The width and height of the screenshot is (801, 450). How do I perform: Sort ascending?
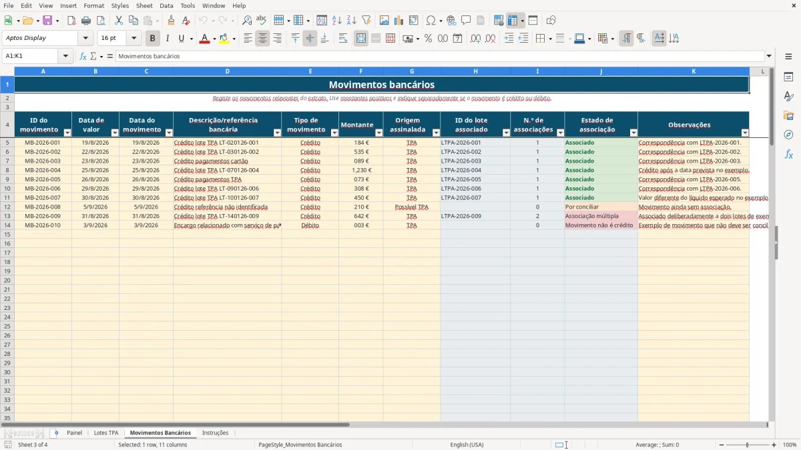click(336, 21)
